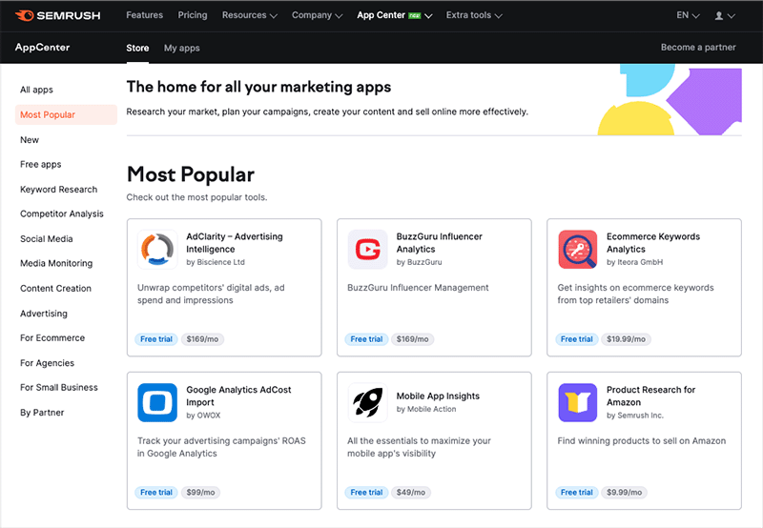Click the Google Analytics AdCost Import icon
The image size is (763, 528).
coord(157,402)
